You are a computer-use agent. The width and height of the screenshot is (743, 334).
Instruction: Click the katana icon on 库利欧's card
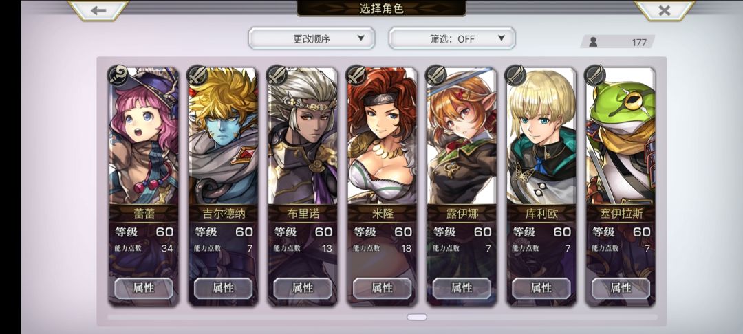click(515, 75)
